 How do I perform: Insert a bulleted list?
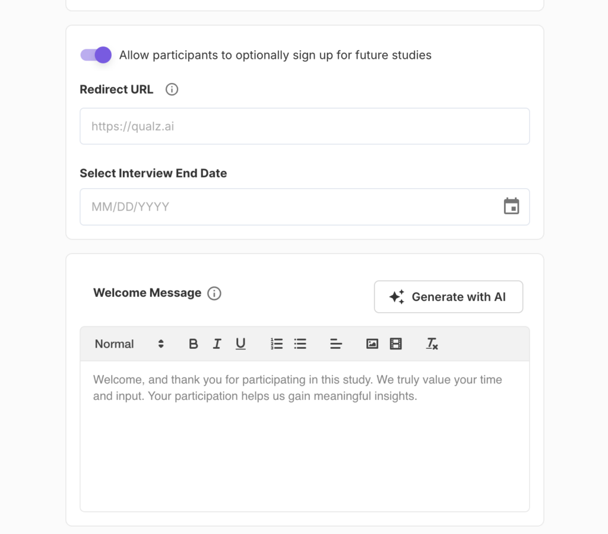tap(300, 344)
